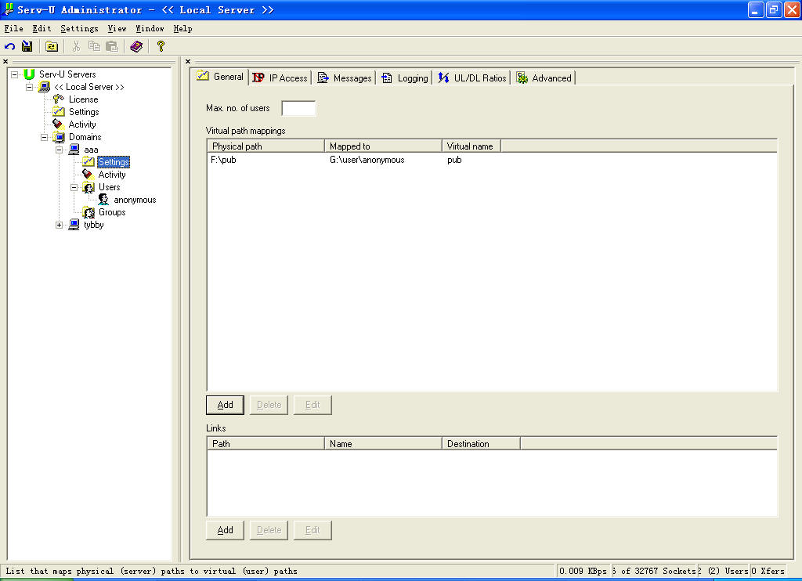Collapse the Users folder node
The image size is (802, 581).
[74, 187]
